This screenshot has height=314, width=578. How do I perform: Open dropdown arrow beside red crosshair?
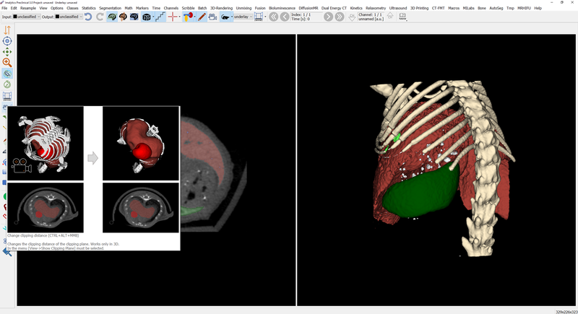point(179,17)
